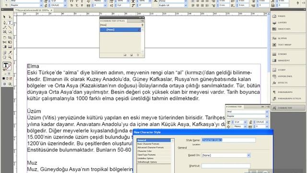Click the Apply Color black square
Screen dimensions: 307x173
(x=4, y=78)
